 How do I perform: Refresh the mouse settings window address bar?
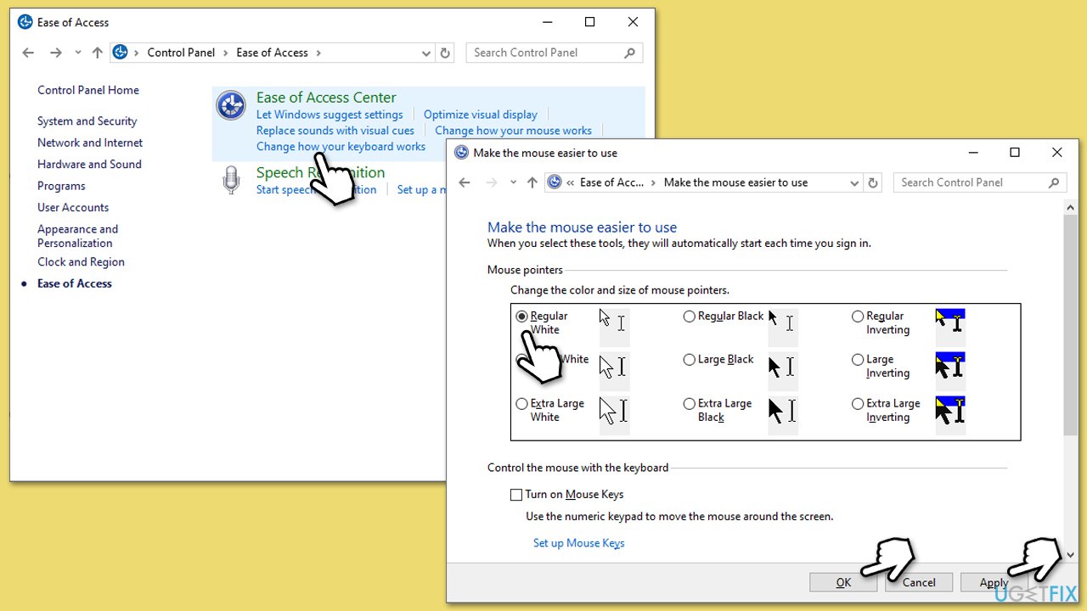[x=873, y=182]
